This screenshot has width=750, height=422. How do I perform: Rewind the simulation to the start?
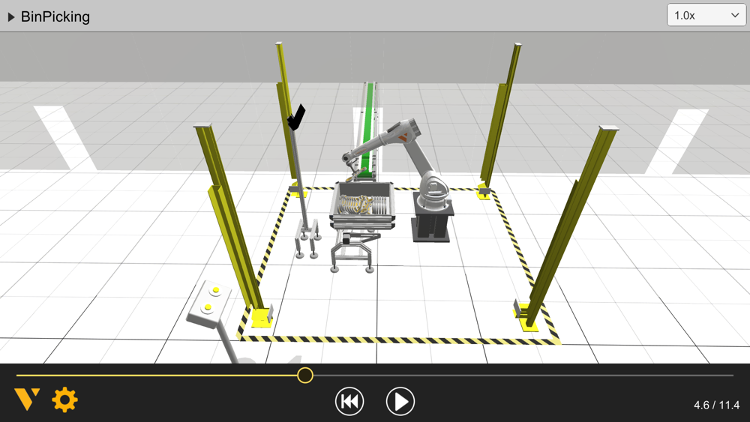349,402
